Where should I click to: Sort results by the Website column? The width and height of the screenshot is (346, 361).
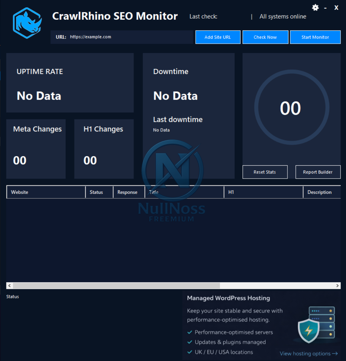click(x=20, y=192)
